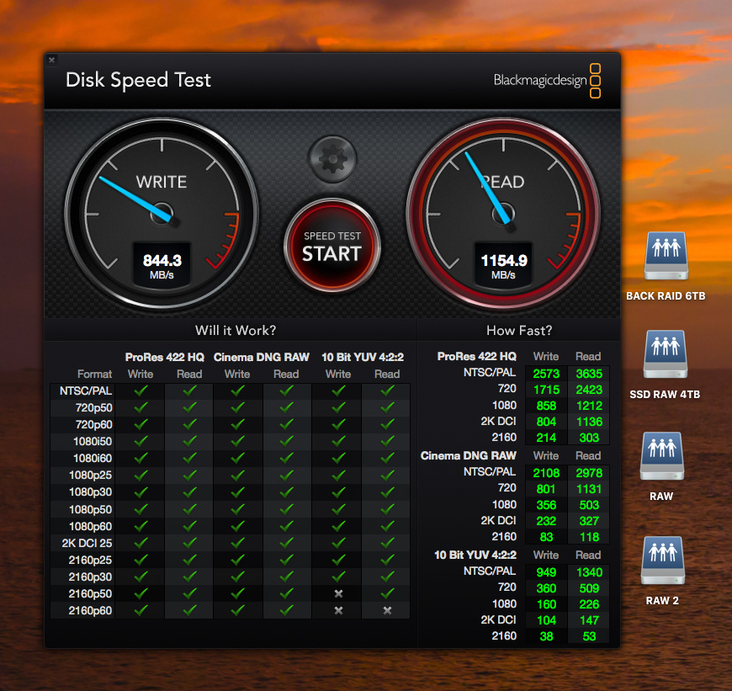Click the NTSC/PAL format row label
Image resolution: width=732 pixels, height=691 pixels.
click(x=86, y=391)
